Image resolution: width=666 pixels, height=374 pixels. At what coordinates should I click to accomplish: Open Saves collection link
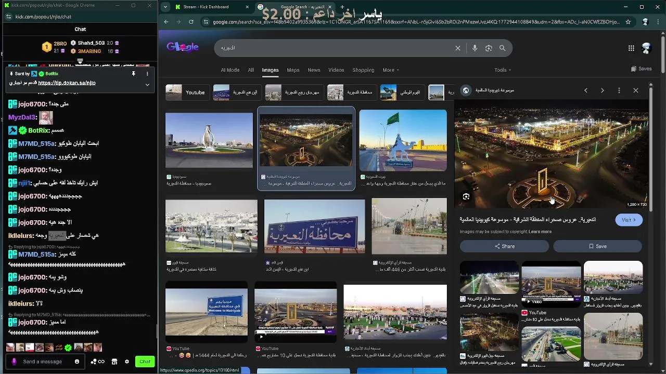[641, 69]
